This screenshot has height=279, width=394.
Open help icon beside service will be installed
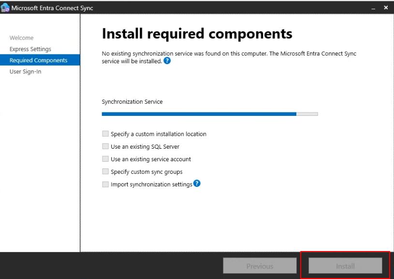[167, 61]
